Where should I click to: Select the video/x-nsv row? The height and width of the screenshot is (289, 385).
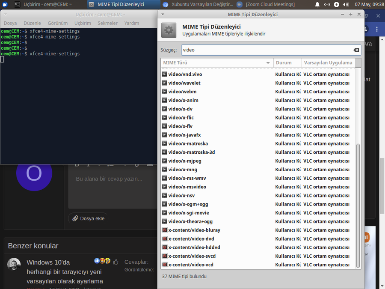pos(258,195)
